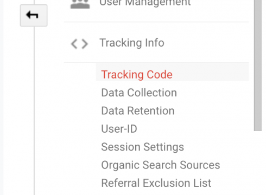Open the User Management settings
The width and height of the screenshot is (266, 195).
point(145,3)
